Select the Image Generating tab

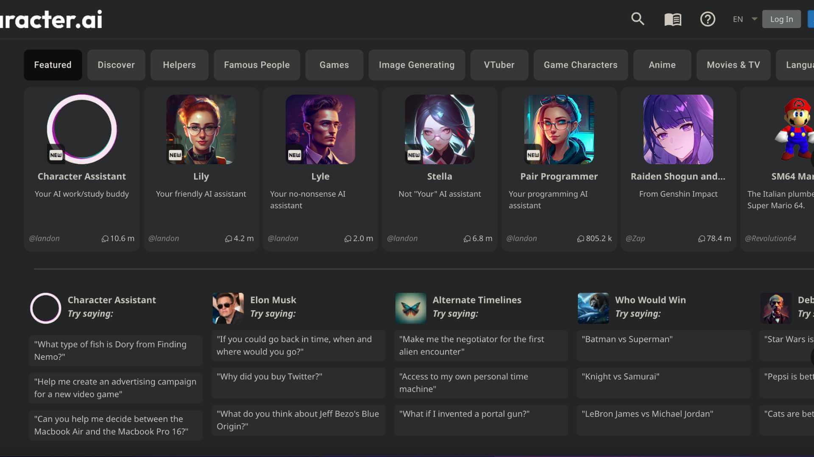tap(416, 65)
